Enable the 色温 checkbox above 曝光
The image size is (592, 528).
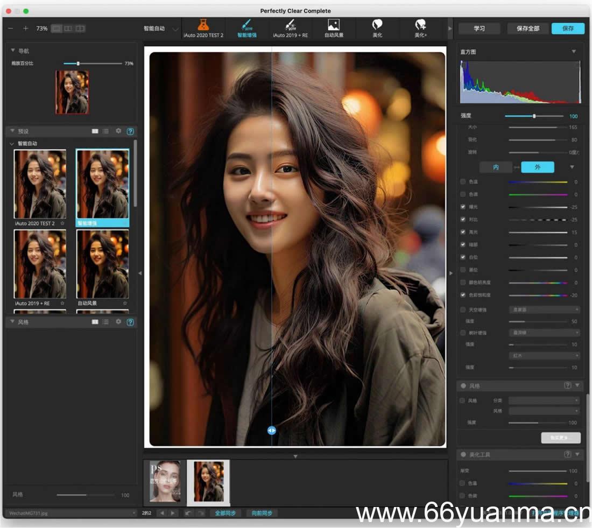coord(463,182)
